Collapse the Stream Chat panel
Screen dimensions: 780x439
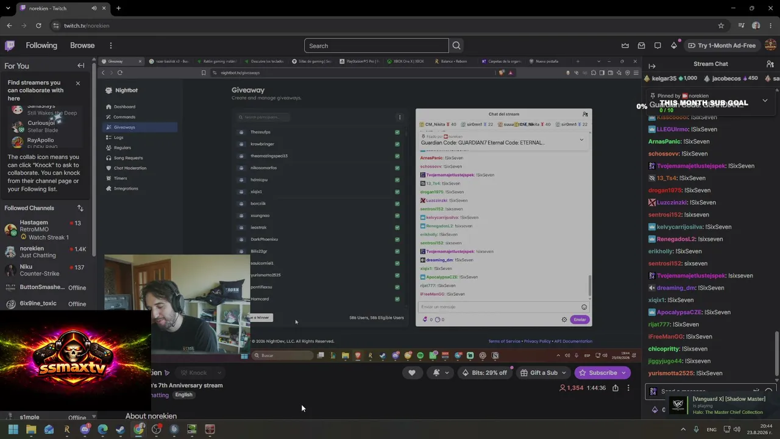(x=652, y=66)
